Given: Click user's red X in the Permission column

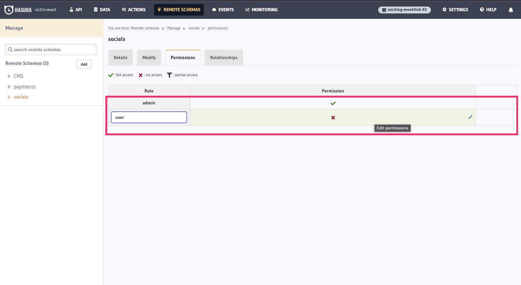Looking at the screenshot, I should 333,117.
